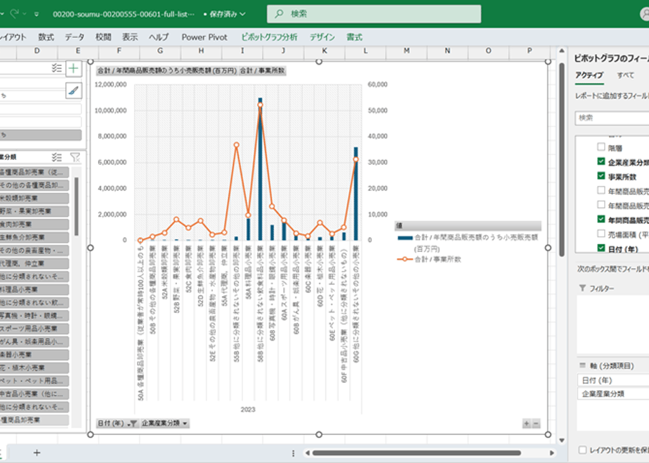The width and height of the screenshot is (649, 463).
Task: Switch to ピボットグラフ分析 tab
Action: (x=269, y=37)
